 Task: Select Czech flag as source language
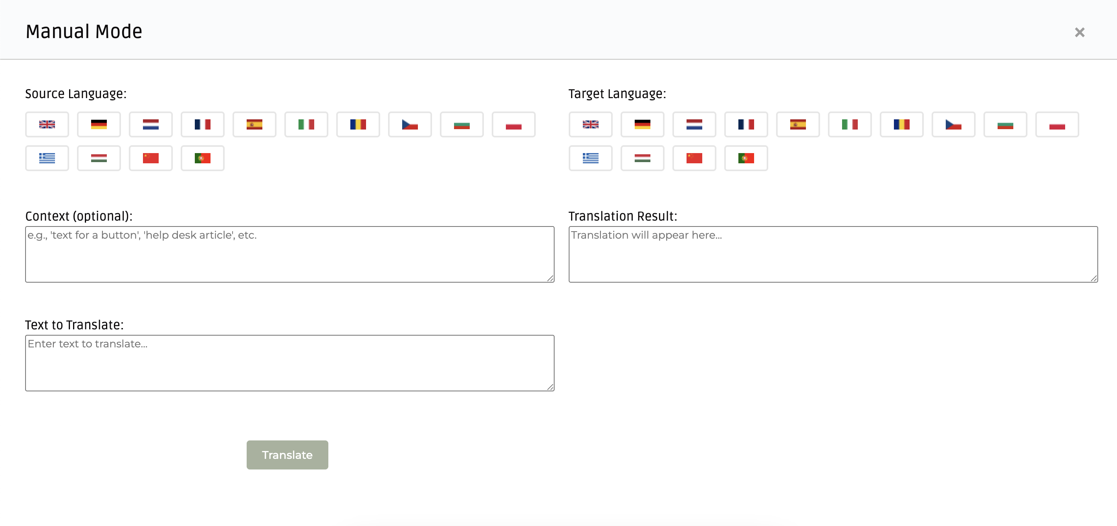click(410, 124)
